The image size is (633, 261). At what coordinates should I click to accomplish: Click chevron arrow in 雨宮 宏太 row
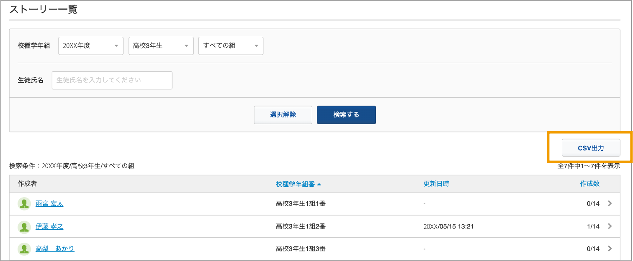[610, 204]
